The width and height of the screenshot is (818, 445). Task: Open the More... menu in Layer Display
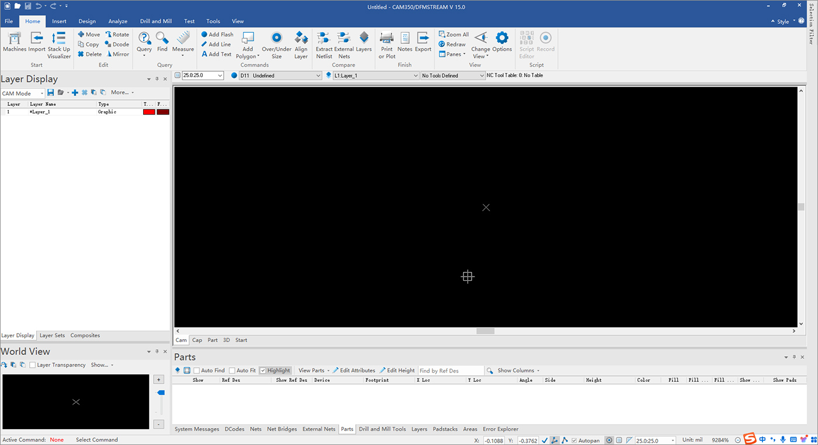120,92
